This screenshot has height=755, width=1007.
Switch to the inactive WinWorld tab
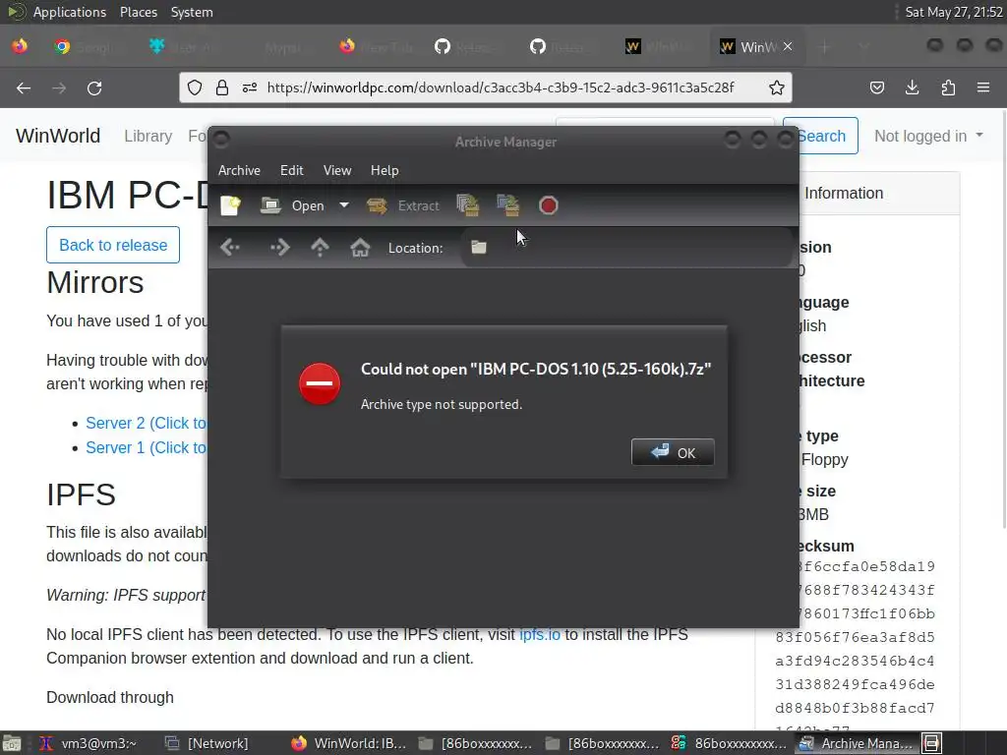658,47
